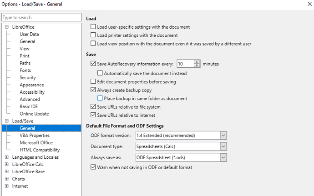Screen dimensions: 314x196
Task: Expand the Languages and Locales node
Action: (7, 157)
